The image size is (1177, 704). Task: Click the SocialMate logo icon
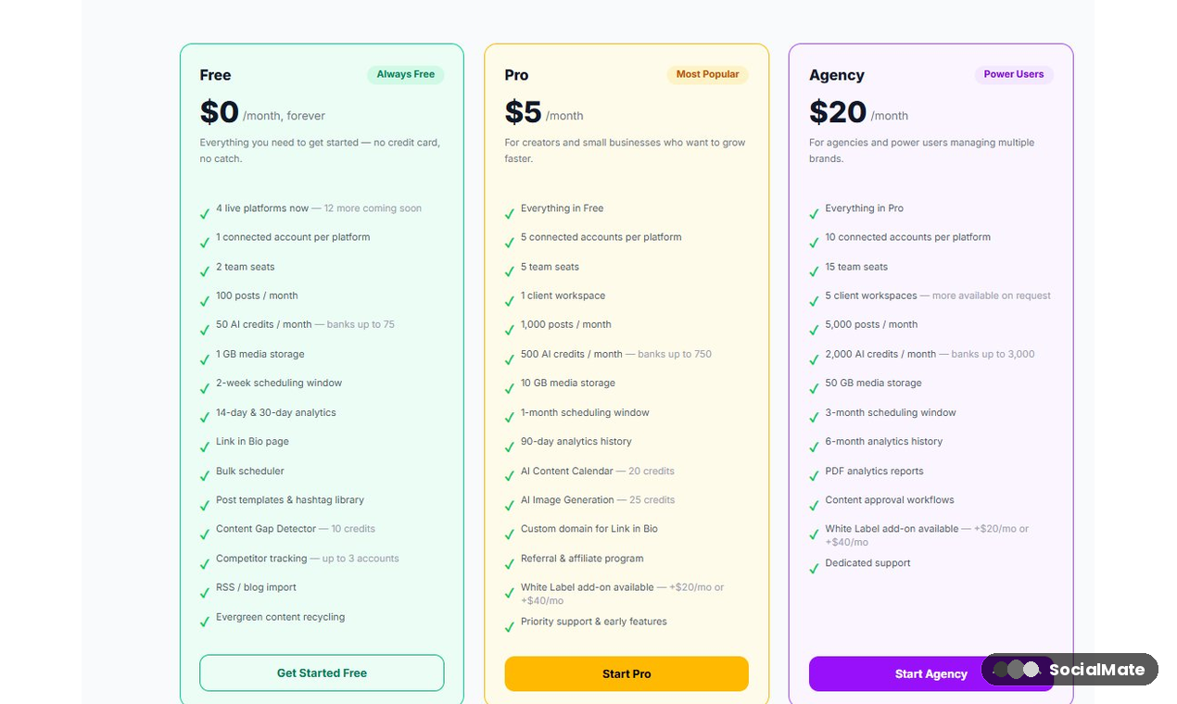(1018, 669)
